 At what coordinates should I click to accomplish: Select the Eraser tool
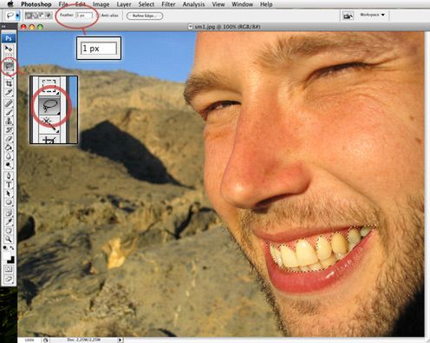coord(9,139)
